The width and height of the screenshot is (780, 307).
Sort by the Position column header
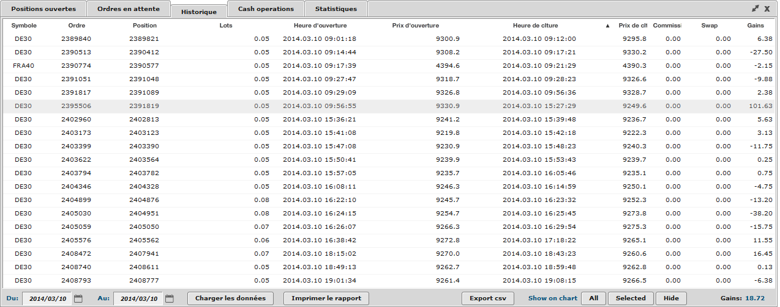144,26
